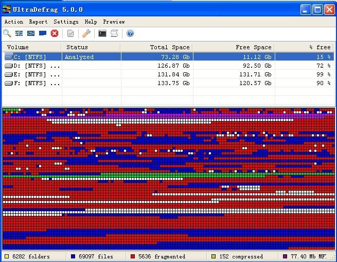Open the Action menu

tap(14, 22)
